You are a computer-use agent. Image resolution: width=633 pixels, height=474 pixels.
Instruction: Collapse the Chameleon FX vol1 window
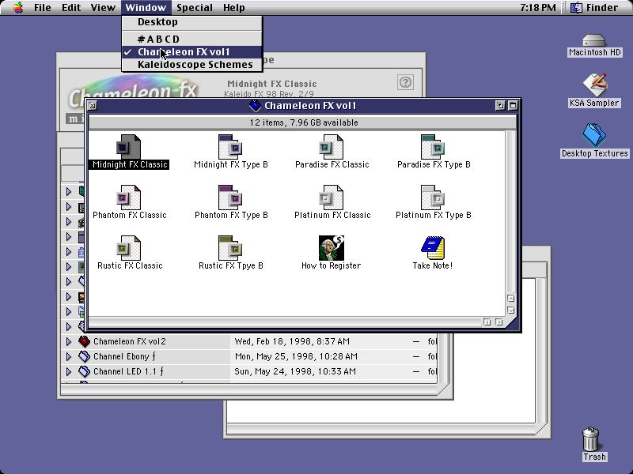tap(513, 106)
